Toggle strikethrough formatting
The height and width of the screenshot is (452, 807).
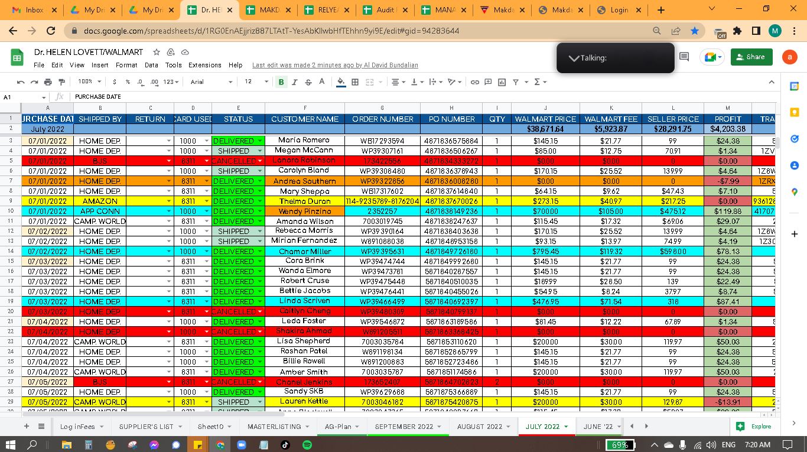308,82
